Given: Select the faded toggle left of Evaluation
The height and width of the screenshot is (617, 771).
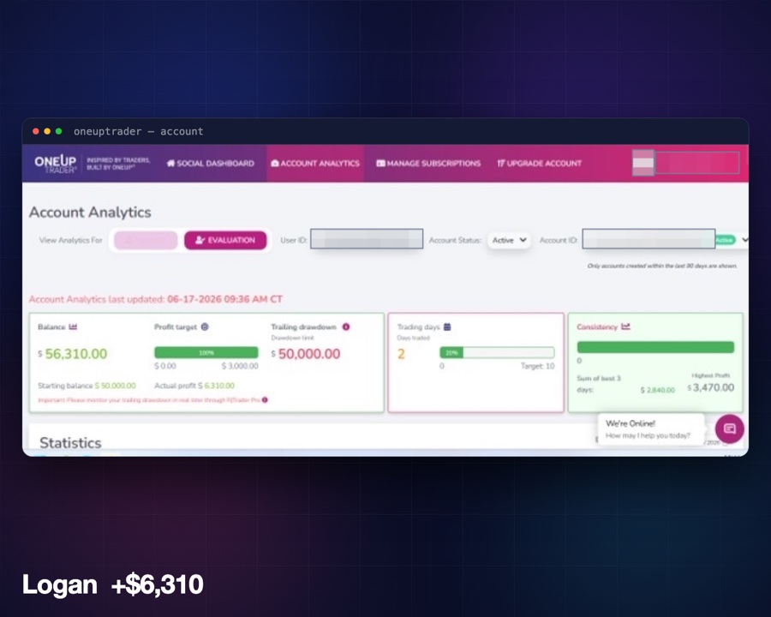Looking at the screenshot, I should pyautogui.click(x=146, y=240).
